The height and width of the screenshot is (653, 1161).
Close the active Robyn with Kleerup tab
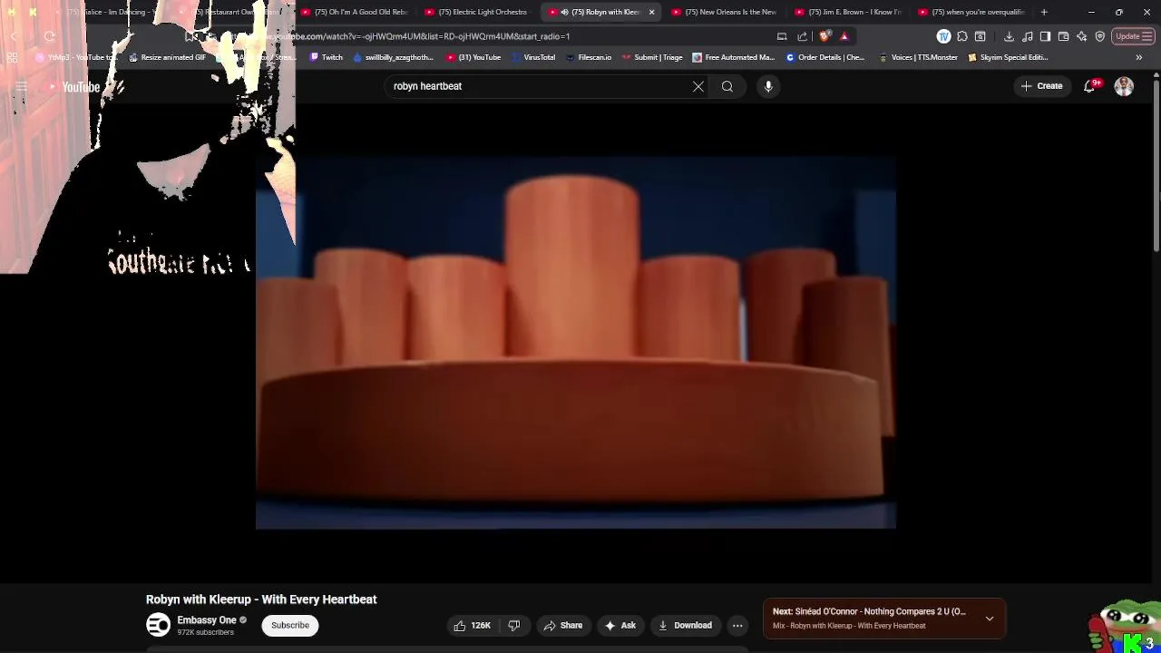(651, 12)
